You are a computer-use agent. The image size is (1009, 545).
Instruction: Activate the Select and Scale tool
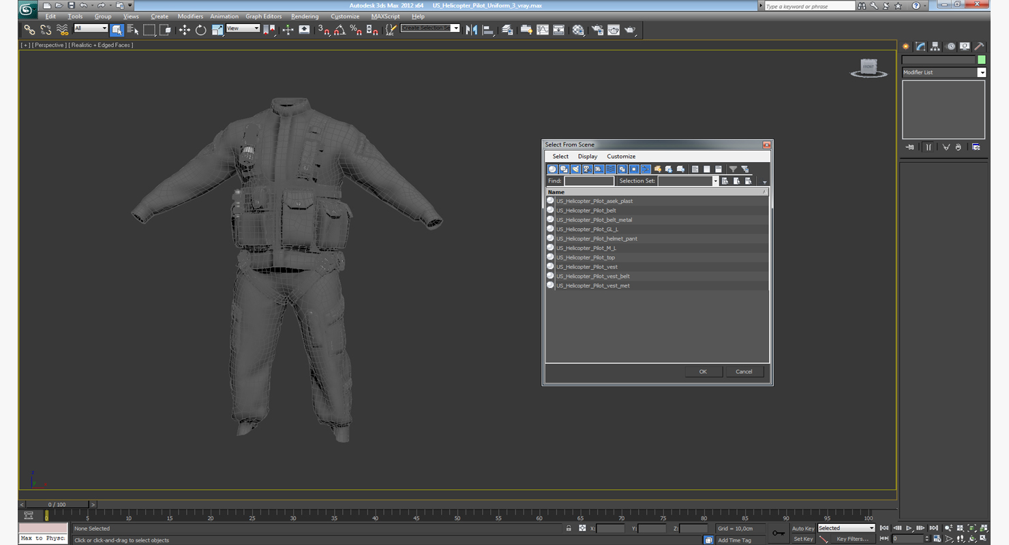[217, 30]
